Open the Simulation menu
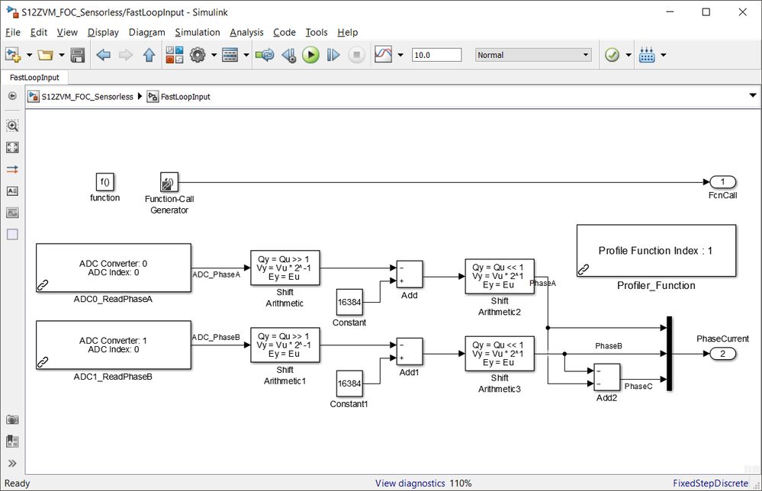Viewport: 762px width, 491px height. click(198, 32)
